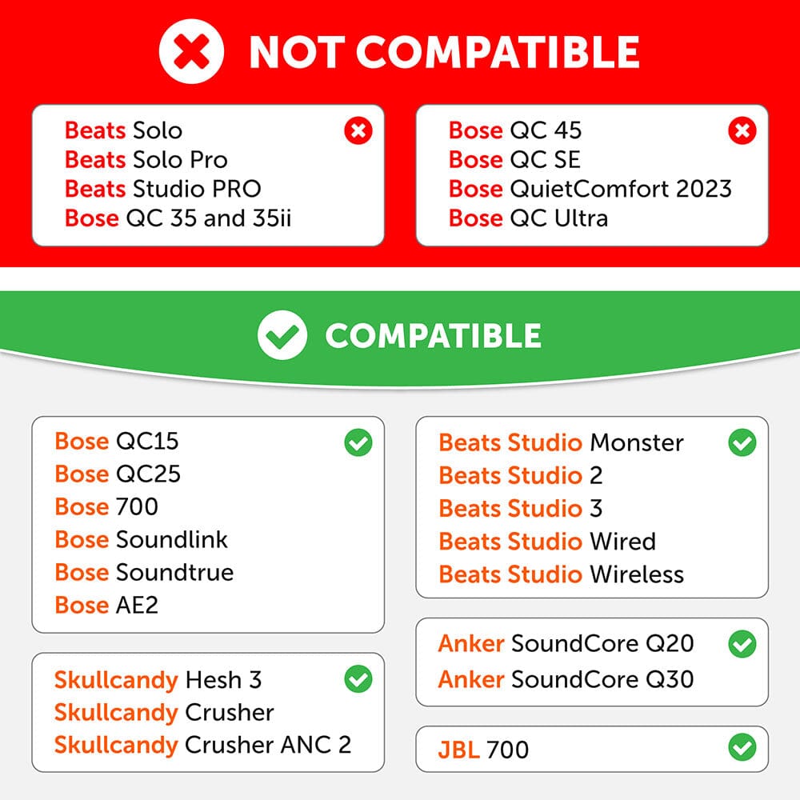This screenshot has height=800, width=800.
Task: Click the large checkmark icon beside COMPATIBLE
Action: pos(282,335)
